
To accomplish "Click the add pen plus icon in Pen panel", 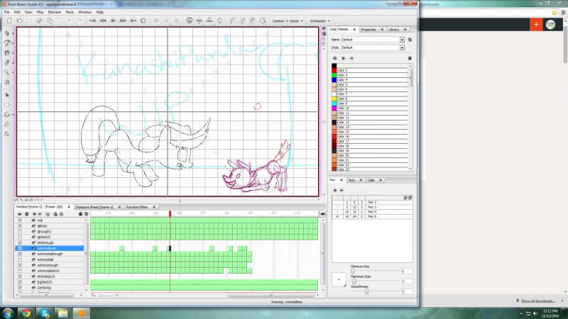I will point(334,190).
